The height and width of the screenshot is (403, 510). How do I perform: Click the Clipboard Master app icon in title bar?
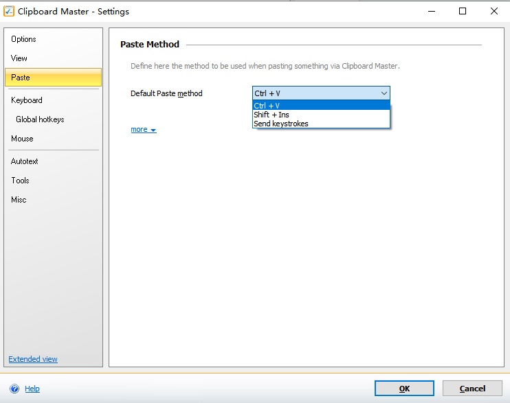[9, 11]
